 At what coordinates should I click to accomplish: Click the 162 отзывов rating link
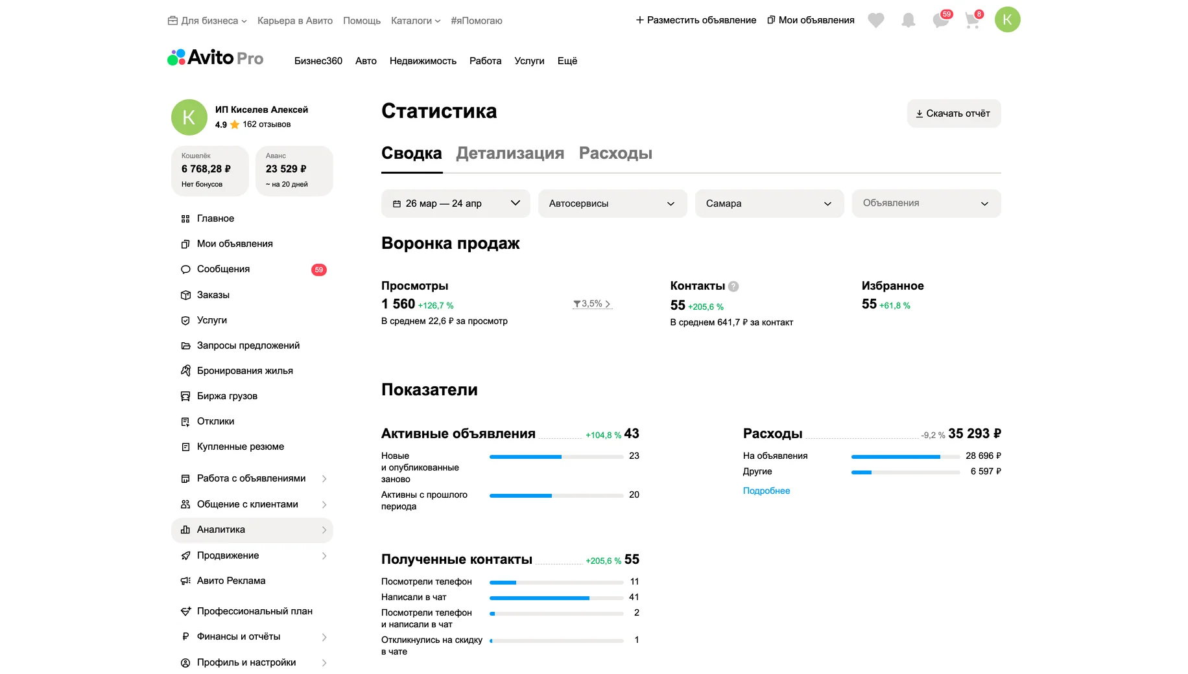(267, 124)
